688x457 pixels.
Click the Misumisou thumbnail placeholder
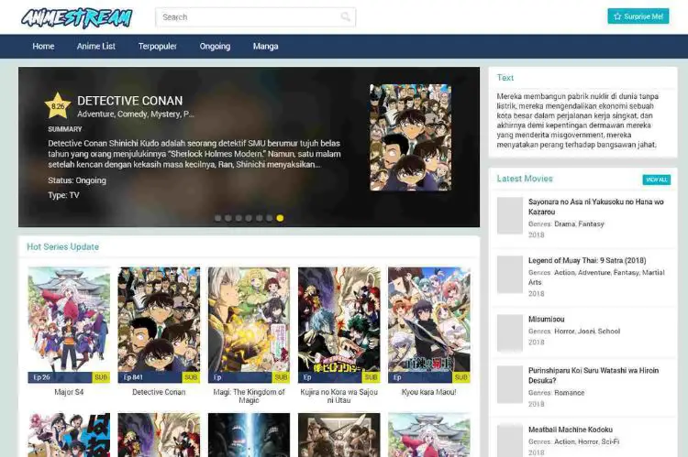pos(510,333)
